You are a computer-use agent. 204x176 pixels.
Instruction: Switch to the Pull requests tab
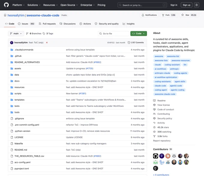tap(47, 24)
